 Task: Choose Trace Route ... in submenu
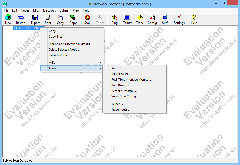point(134,109)
